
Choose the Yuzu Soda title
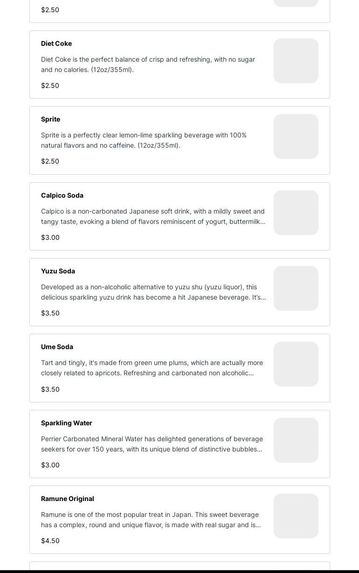58,271
